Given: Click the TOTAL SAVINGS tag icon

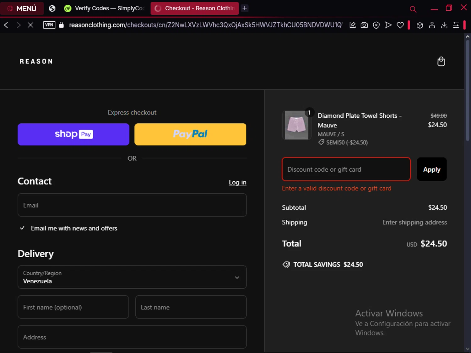Looking at the screenshot, I should point(286,265).
